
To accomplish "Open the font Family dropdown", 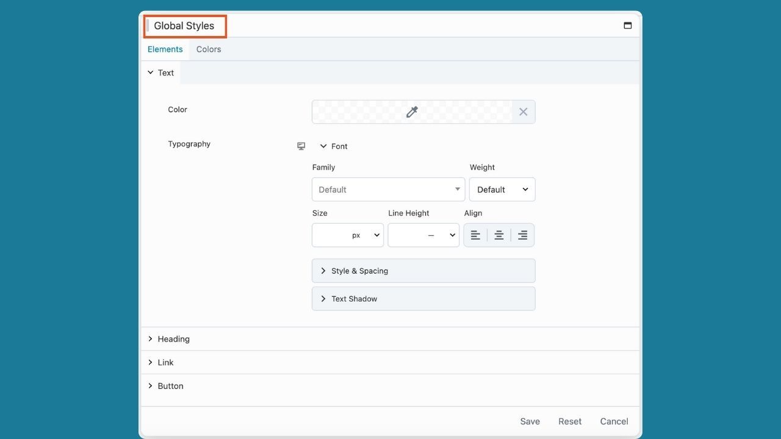I will (388, 190).
